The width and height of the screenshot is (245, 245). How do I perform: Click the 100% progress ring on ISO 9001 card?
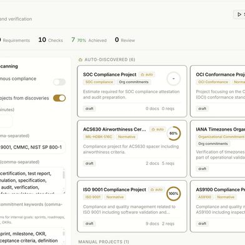tap(173, 194)
